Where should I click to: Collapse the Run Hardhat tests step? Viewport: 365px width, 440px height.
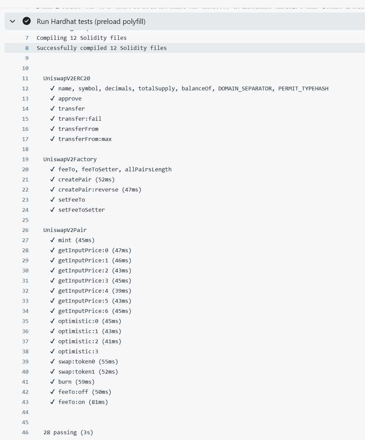pyautogui.click(x=12, y=22)
